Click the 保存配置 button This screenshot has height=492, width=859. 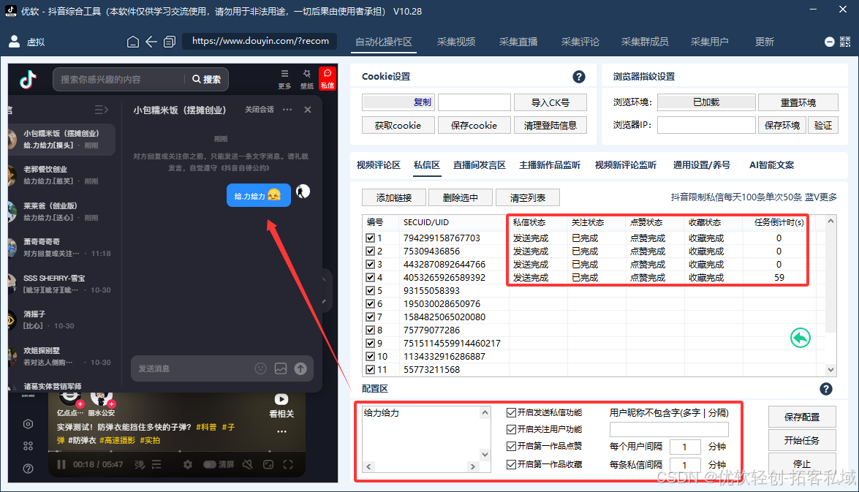point(801,417)
